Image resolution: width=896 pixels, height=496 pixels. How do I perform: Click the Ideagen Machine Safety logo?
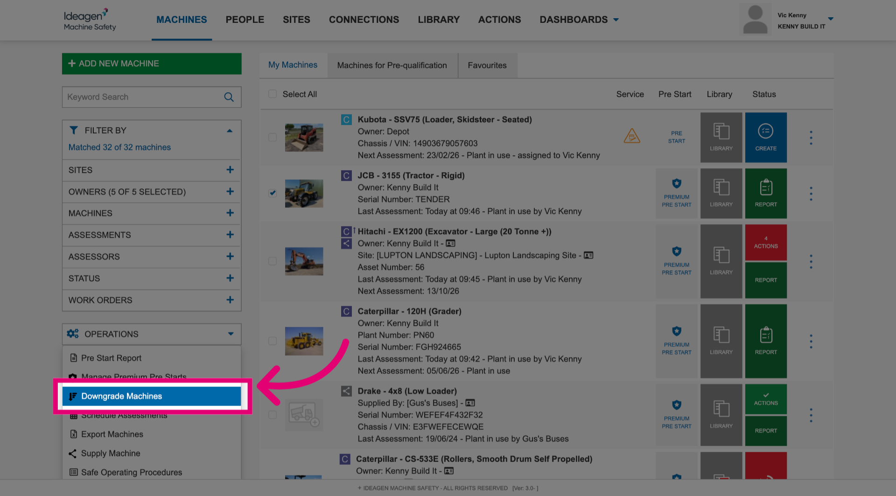90,20
